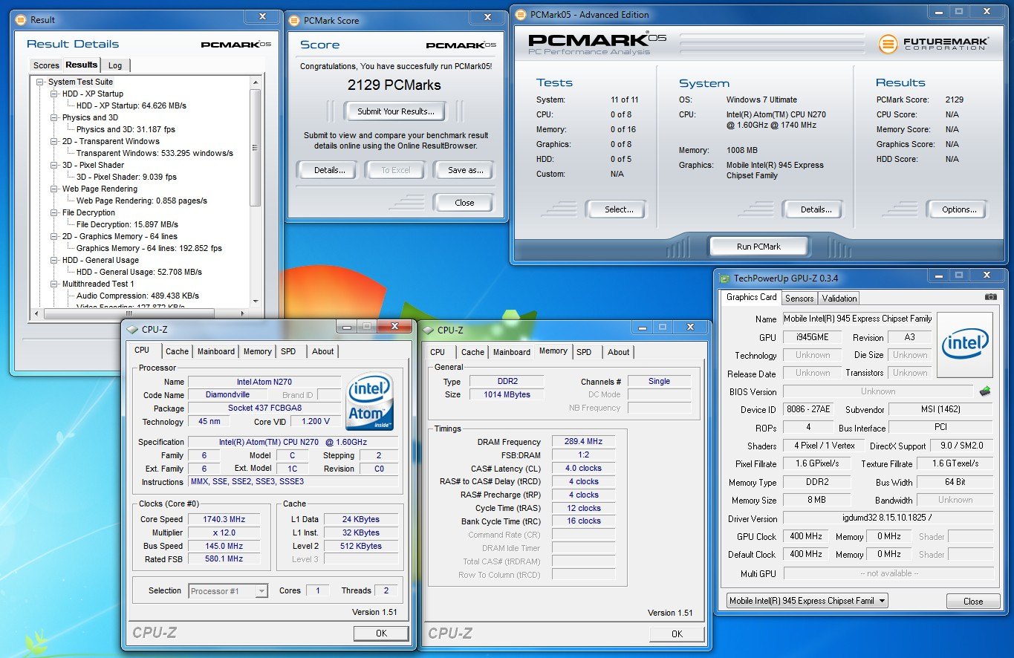The image size is (1014, 658).
Task: Switch to Scores tab in Result window
Action: click(x=46, y=65)
